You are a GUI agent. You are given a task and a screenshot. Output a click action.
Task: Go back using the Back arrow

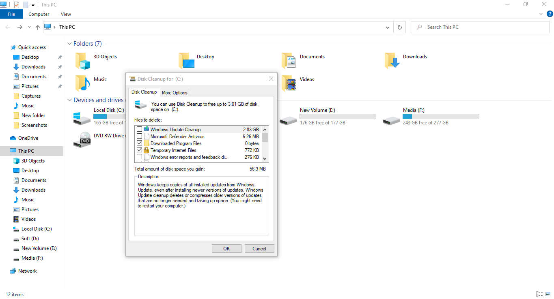(x=9, y=27)
